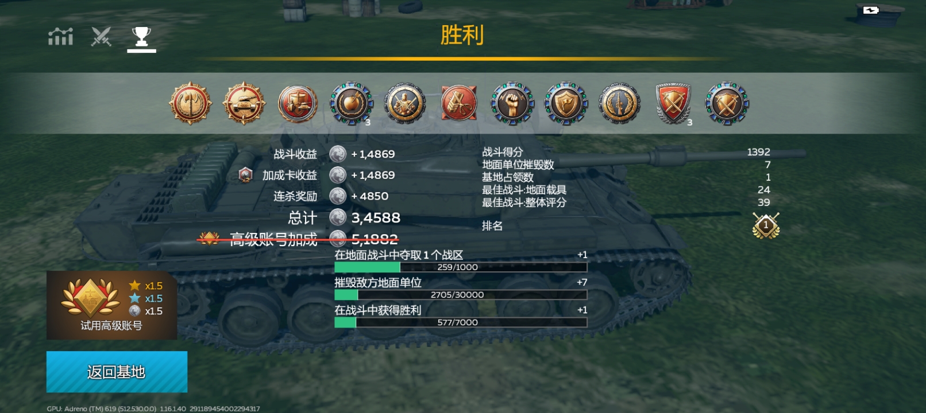Click the 摧毁敌方地面单位 progress bar

coord(461,295)
